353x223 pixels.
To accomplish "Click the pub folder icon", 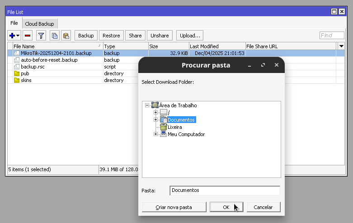I will coord(17,73).
